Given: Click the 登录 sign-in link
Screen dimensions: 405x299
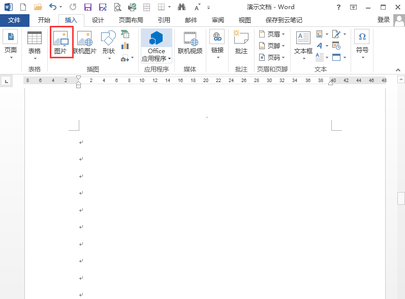Looking at the screenshot, I should tap(384, 20).
